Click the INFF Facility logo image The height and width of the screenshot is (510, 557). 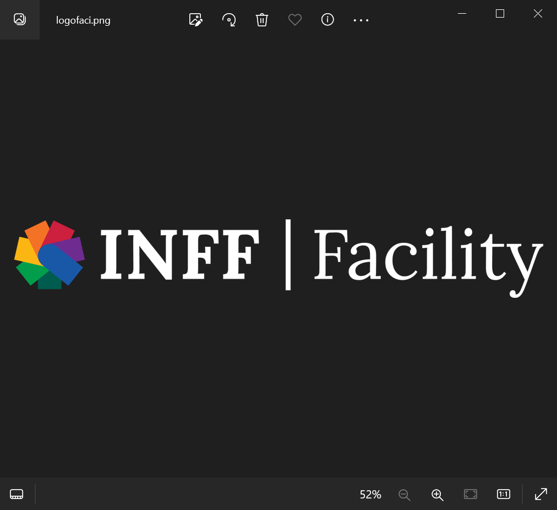[278, 258]
